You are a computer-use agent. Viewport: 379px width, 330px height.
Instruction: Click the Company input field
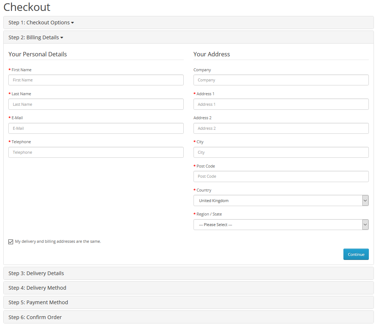click(281, 80)
